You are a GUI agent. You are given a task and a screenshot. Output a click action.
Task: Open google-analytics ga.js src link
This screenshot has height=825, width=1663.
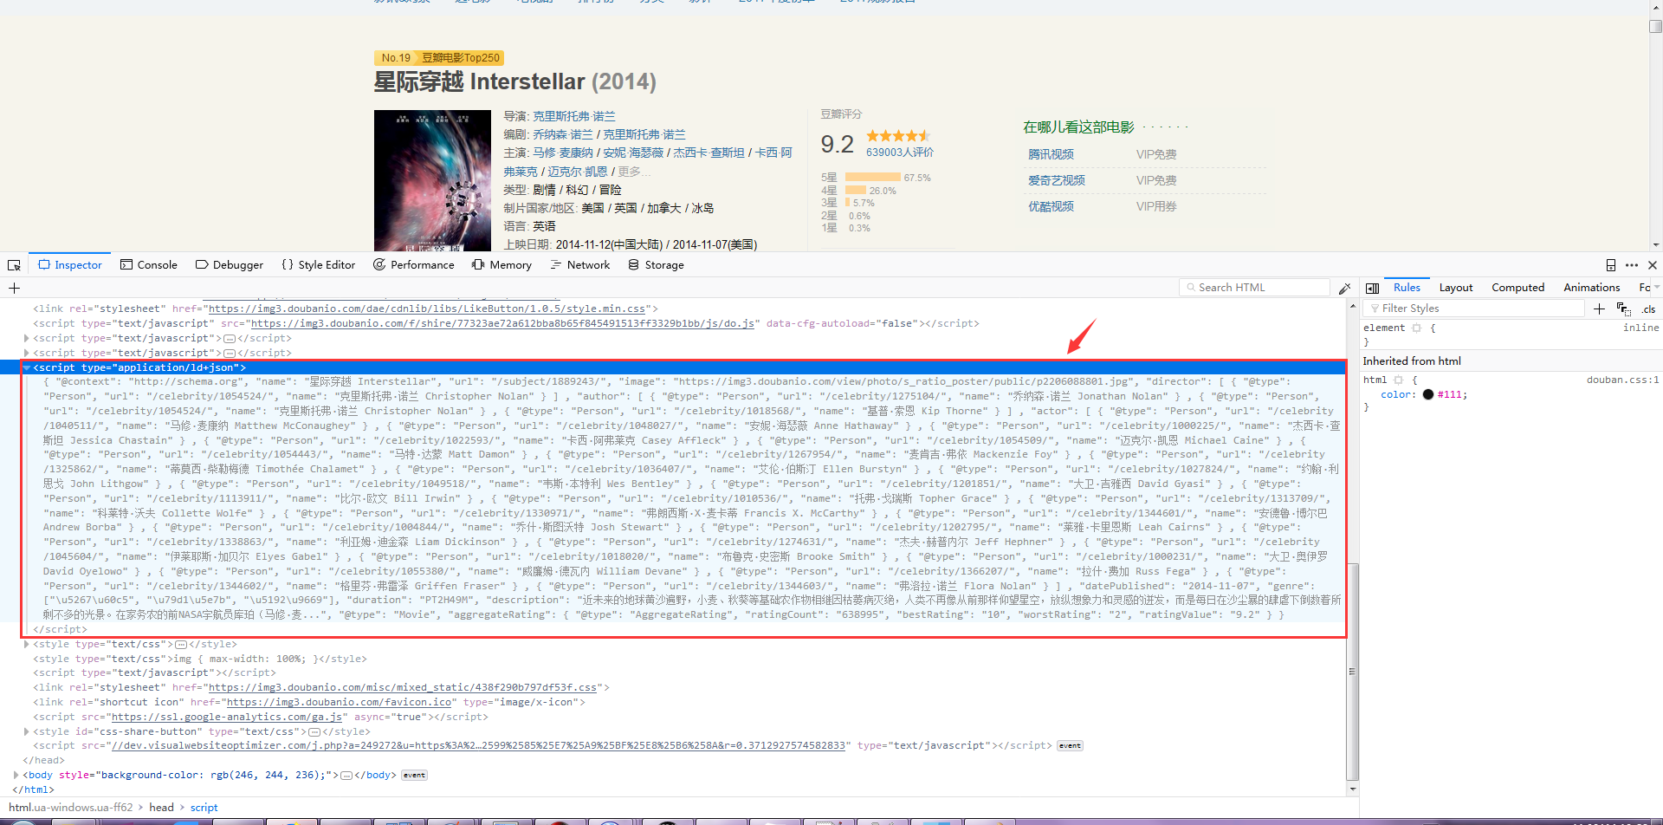tap(227, 718)
